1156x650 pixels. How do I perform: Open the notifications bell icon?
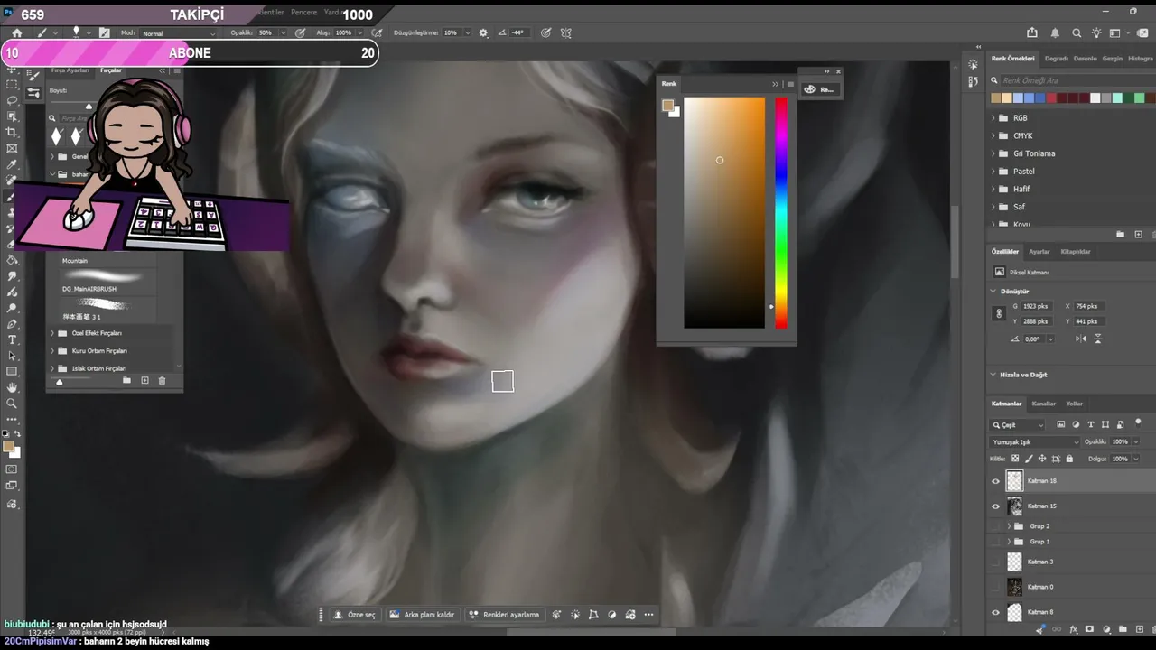click(x=1055, y=32)
